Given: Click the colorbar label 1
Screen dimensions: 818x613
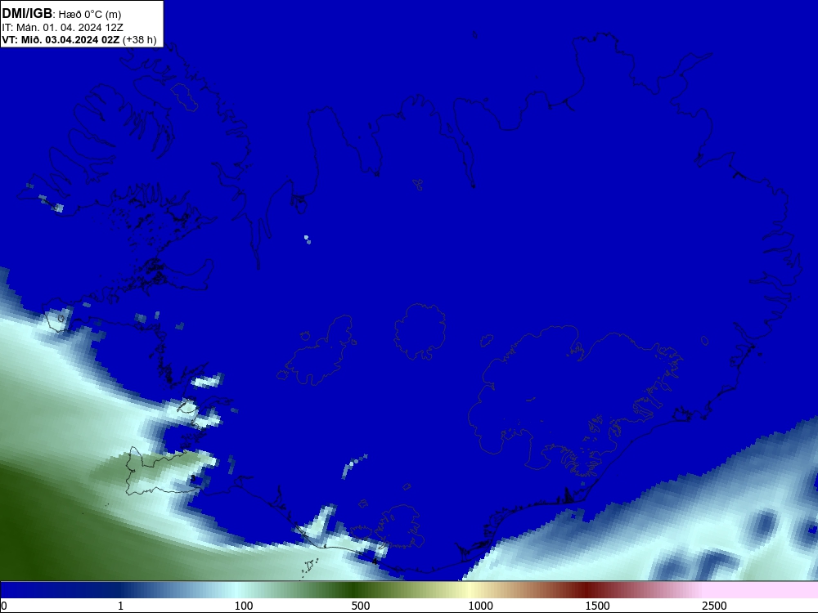Looking at the screenshot, I should 120,606.
